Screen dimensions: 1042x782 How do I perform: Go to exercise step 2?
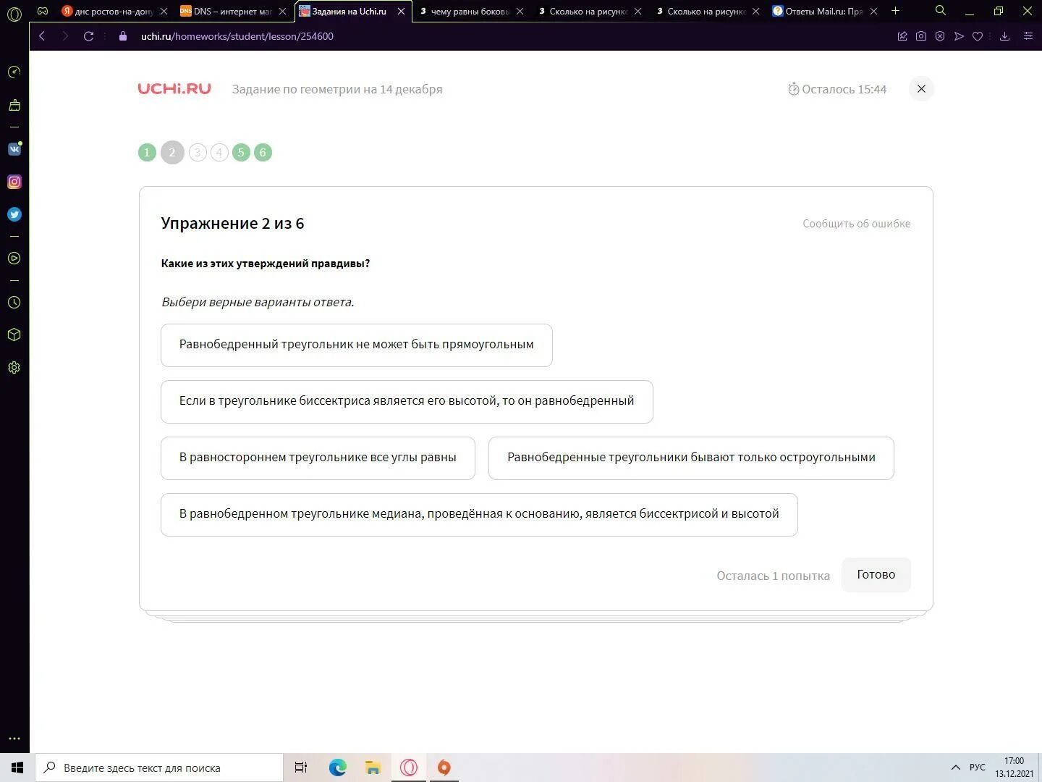(x=172, y=152)
